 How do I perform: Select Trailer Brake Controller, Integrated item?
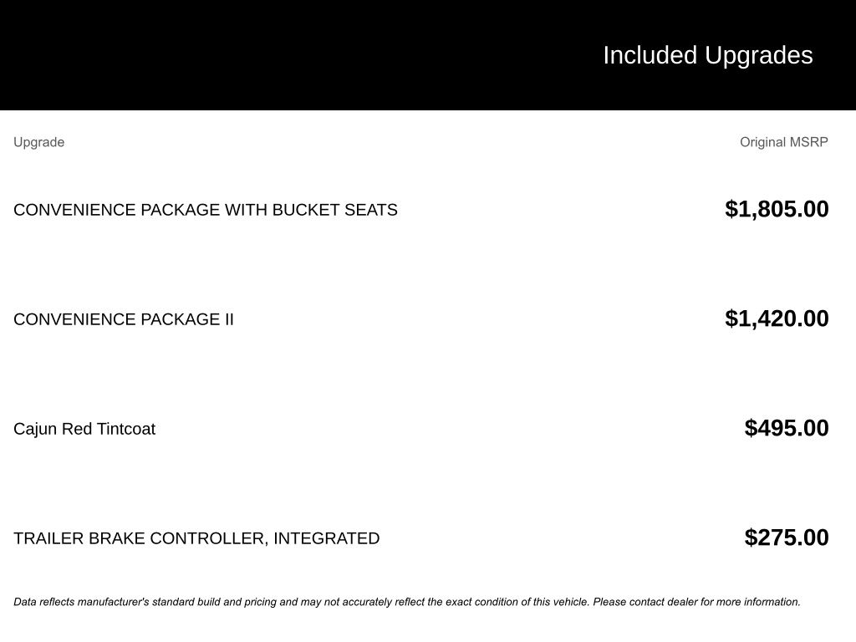(196, 538)
